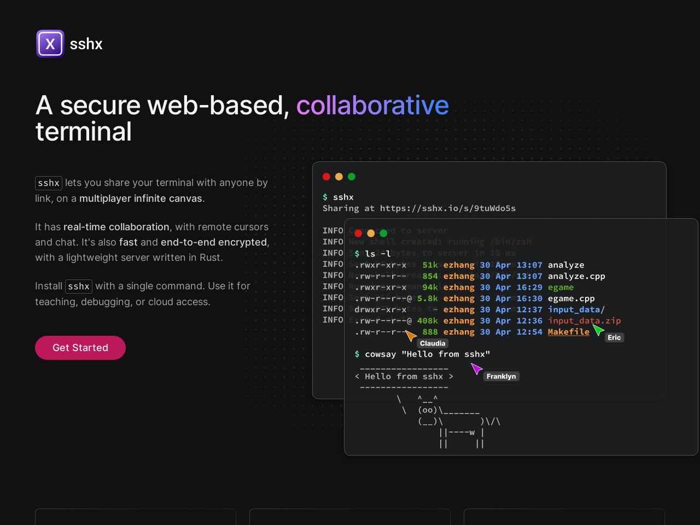Click the purple sshx X logo icon
Viewport: 700px width, 525px height.
[x=50, y=44]
